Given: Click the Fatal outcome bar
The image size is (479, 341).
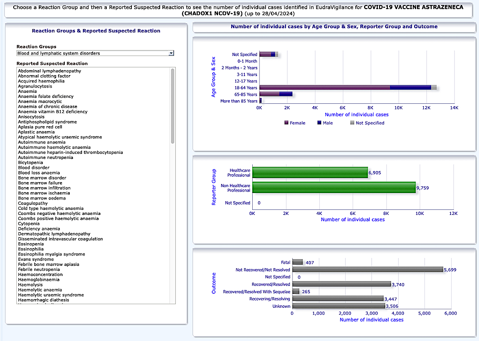Looking at the screenshot, I should pos(297,262).
